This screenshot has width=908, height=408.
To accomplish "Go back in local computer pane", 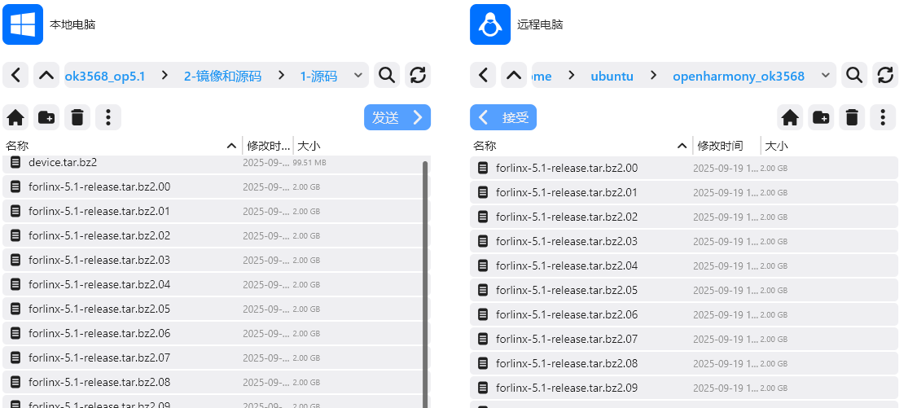I will pos(15,75).
